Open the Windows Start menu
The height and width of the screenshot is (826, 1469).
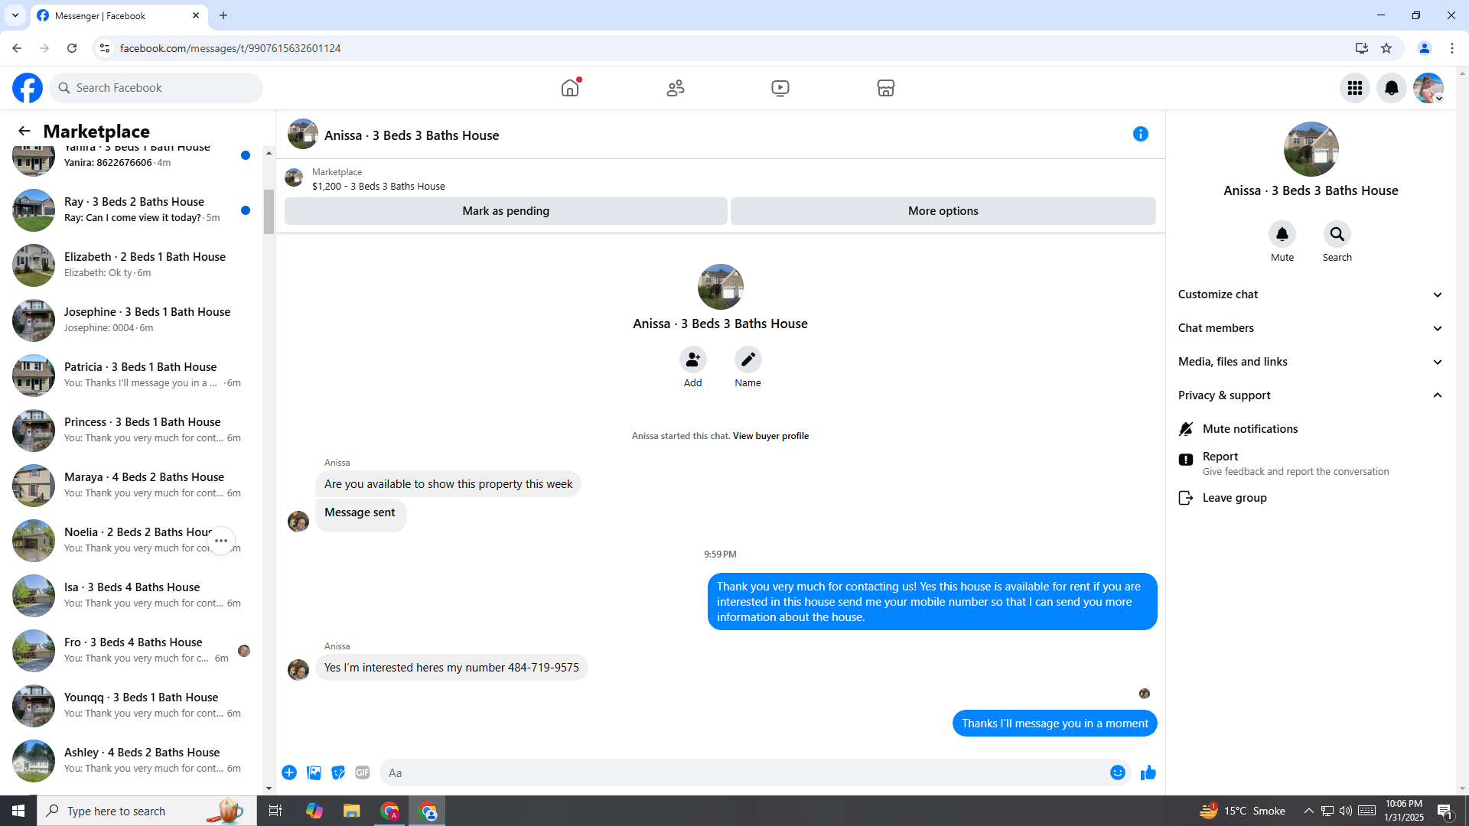[18, 811]
